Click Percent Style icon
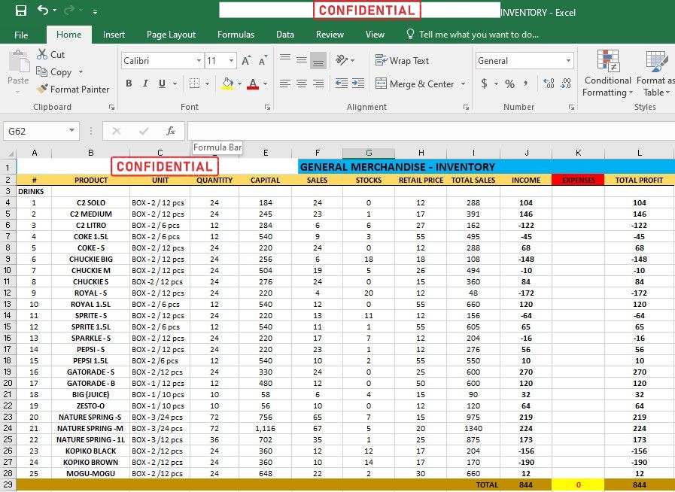Screen dimensions: 675x492 tap(509, 84)
